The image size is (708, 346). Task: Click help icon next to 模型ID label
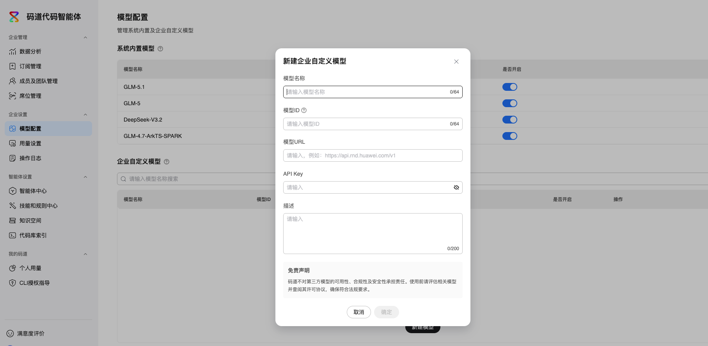click(x=304, y=110)
